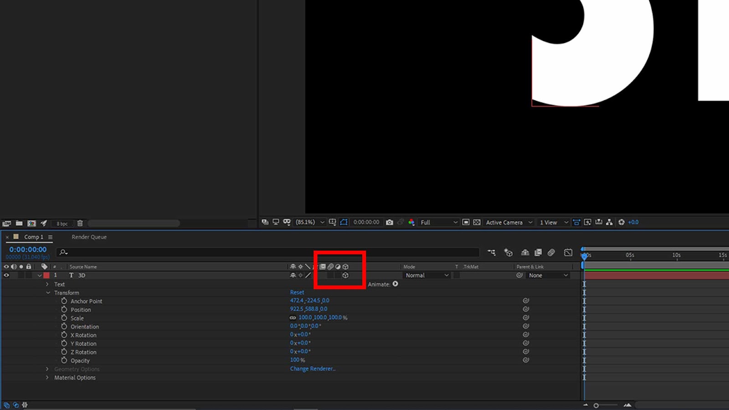Toggle the Anchor Point stopwatch
The width and height of the screenshot is (729, 410).
pos(64,301)
